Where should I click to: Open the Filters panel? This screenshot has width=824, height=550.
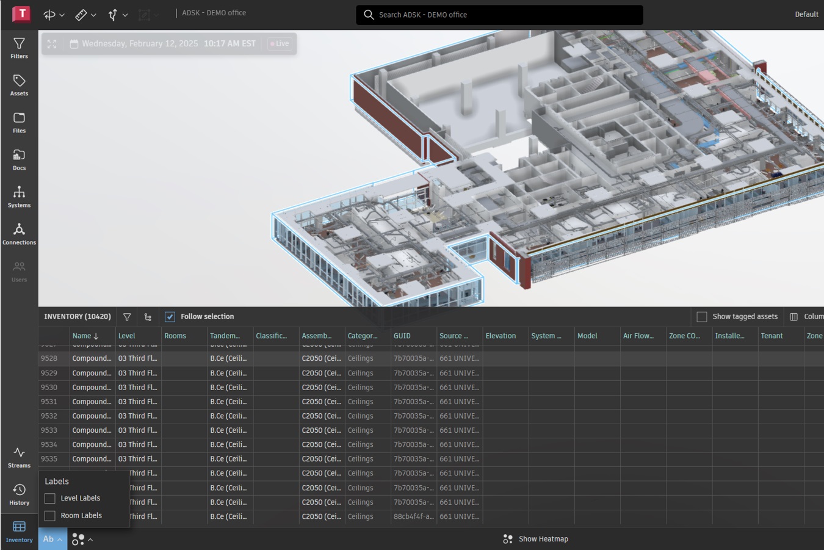tap(19, 48)
